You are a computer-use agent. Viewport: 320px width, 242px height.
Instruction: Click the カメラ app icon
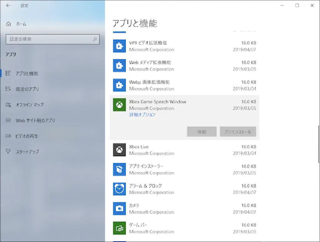(119, 209)
